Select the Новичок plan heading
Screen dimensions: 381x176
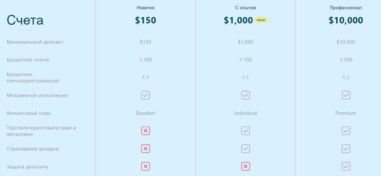click(x=146, y=8)
